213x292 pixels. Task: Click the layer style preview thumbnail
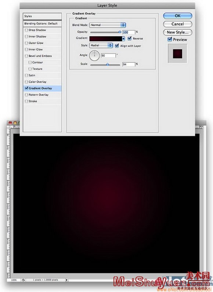(177, 54)
